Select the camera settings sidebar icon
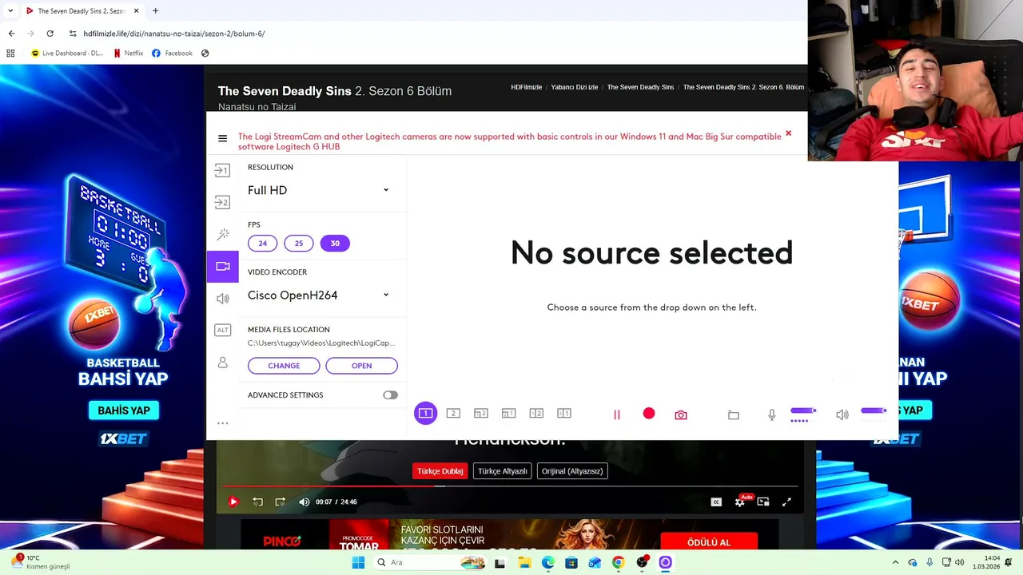This screenshot has width=1023, height=575. point(222,266)
